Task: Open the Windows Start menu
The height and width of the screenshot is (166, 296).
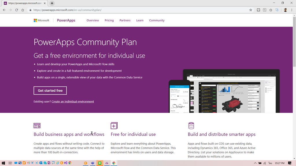Action: (x=3, y=163)
